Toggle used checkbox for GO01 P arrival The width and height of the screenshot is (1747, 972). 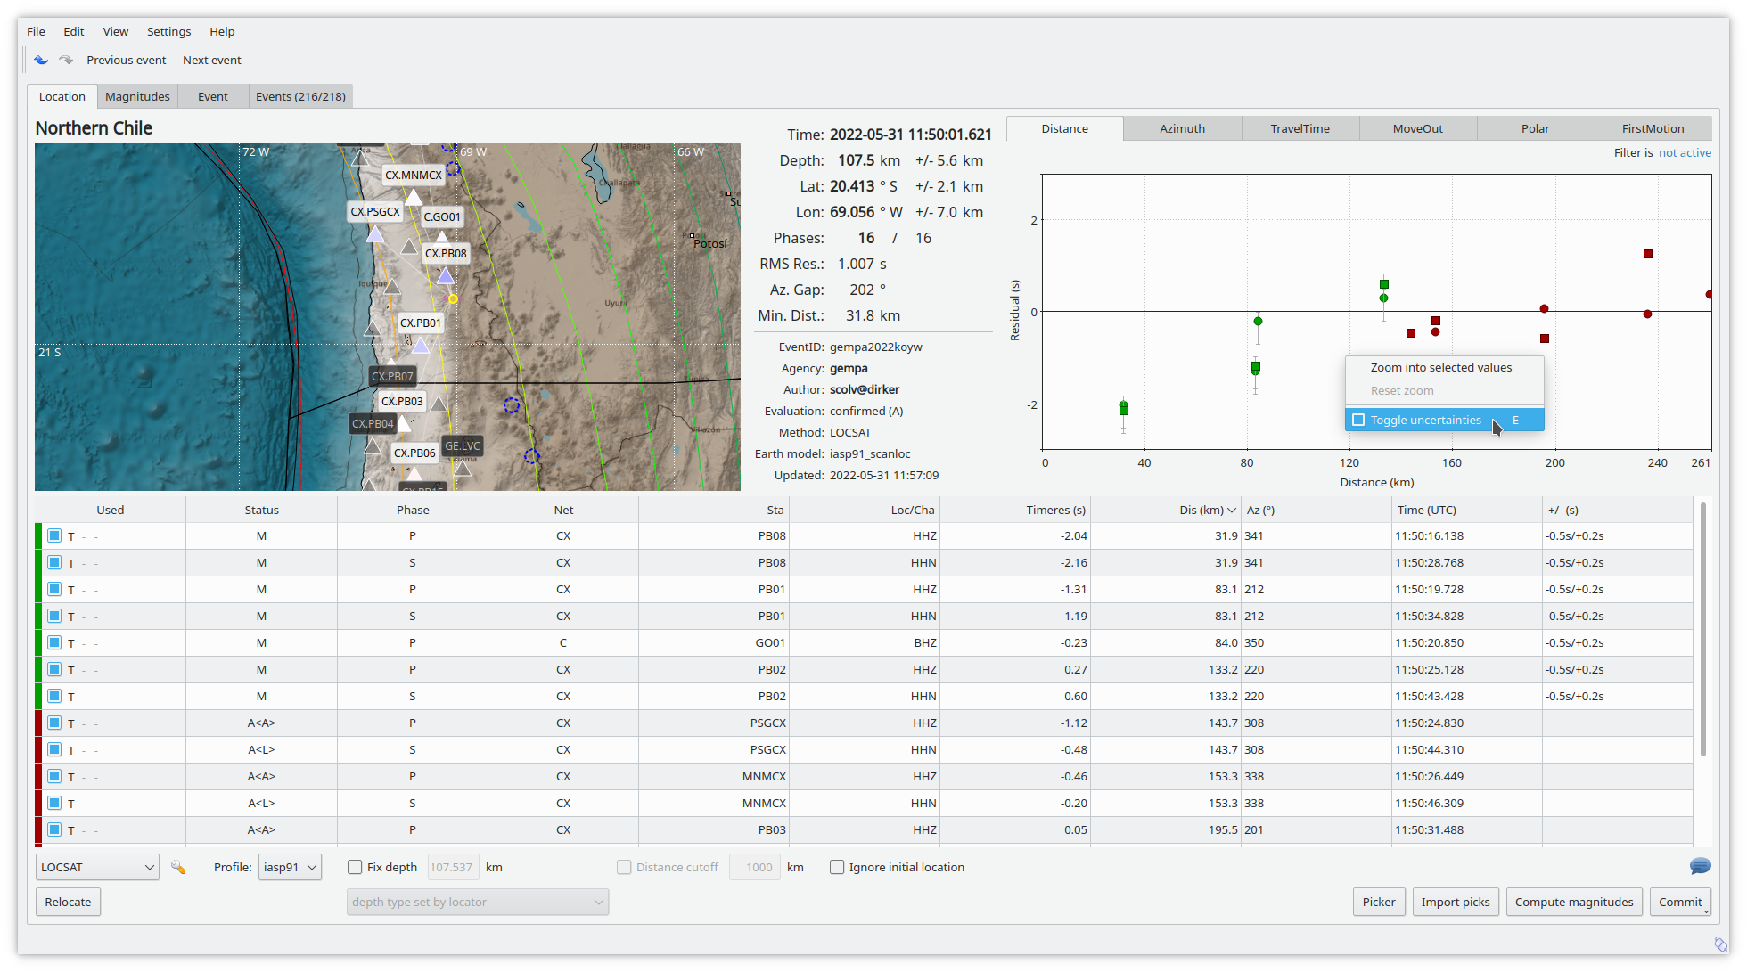[x=54, y=642]
